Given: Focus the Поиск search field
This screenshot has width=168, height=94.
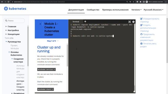Looking at the screenshot, I should coord(14,21).
